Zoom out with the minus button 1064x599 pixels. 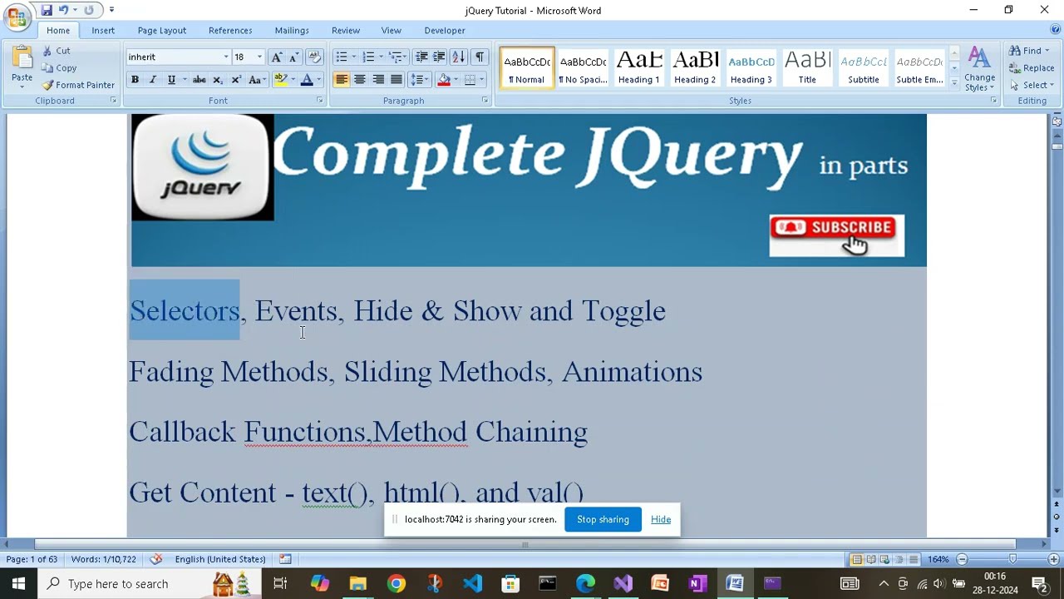pos(962,559)
